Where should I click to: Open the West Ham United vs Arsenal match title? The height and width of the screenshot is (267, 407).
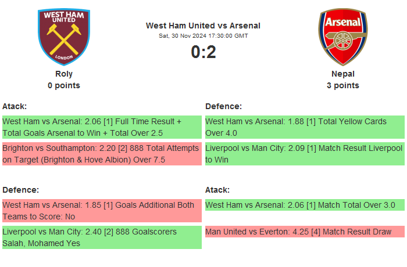tap(203, 26)
